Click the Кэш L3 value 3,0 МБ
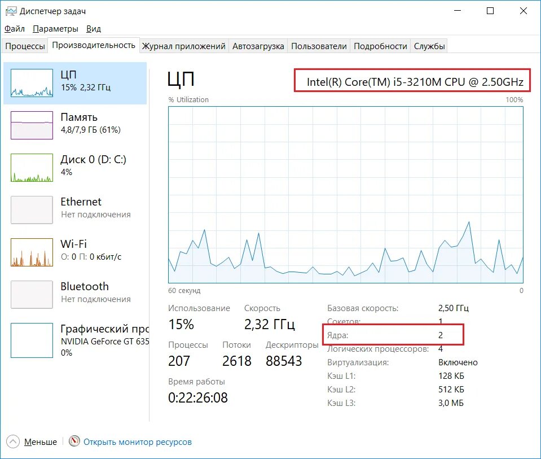 (x=451, y=403)
